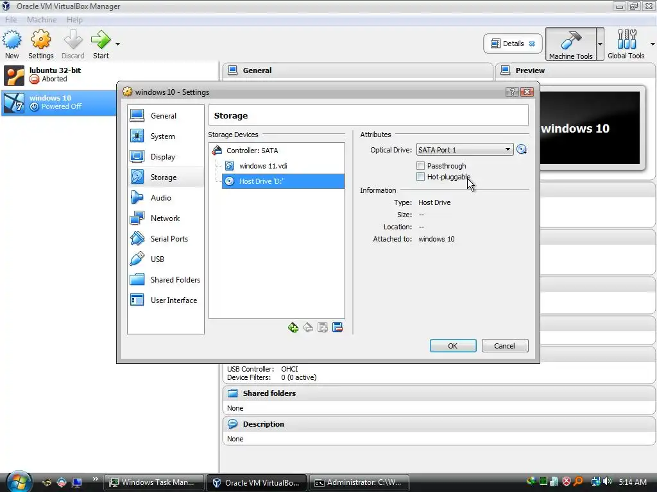The height and width of the screenshot is (492, 657).
Task: Click the Details button
Action: pyautogui.click(x=513, y=44)
